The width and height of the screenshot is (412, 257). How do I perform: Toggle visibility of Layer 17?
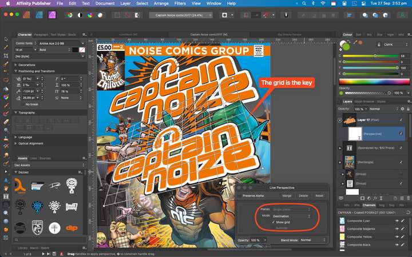tap(401, 120)
